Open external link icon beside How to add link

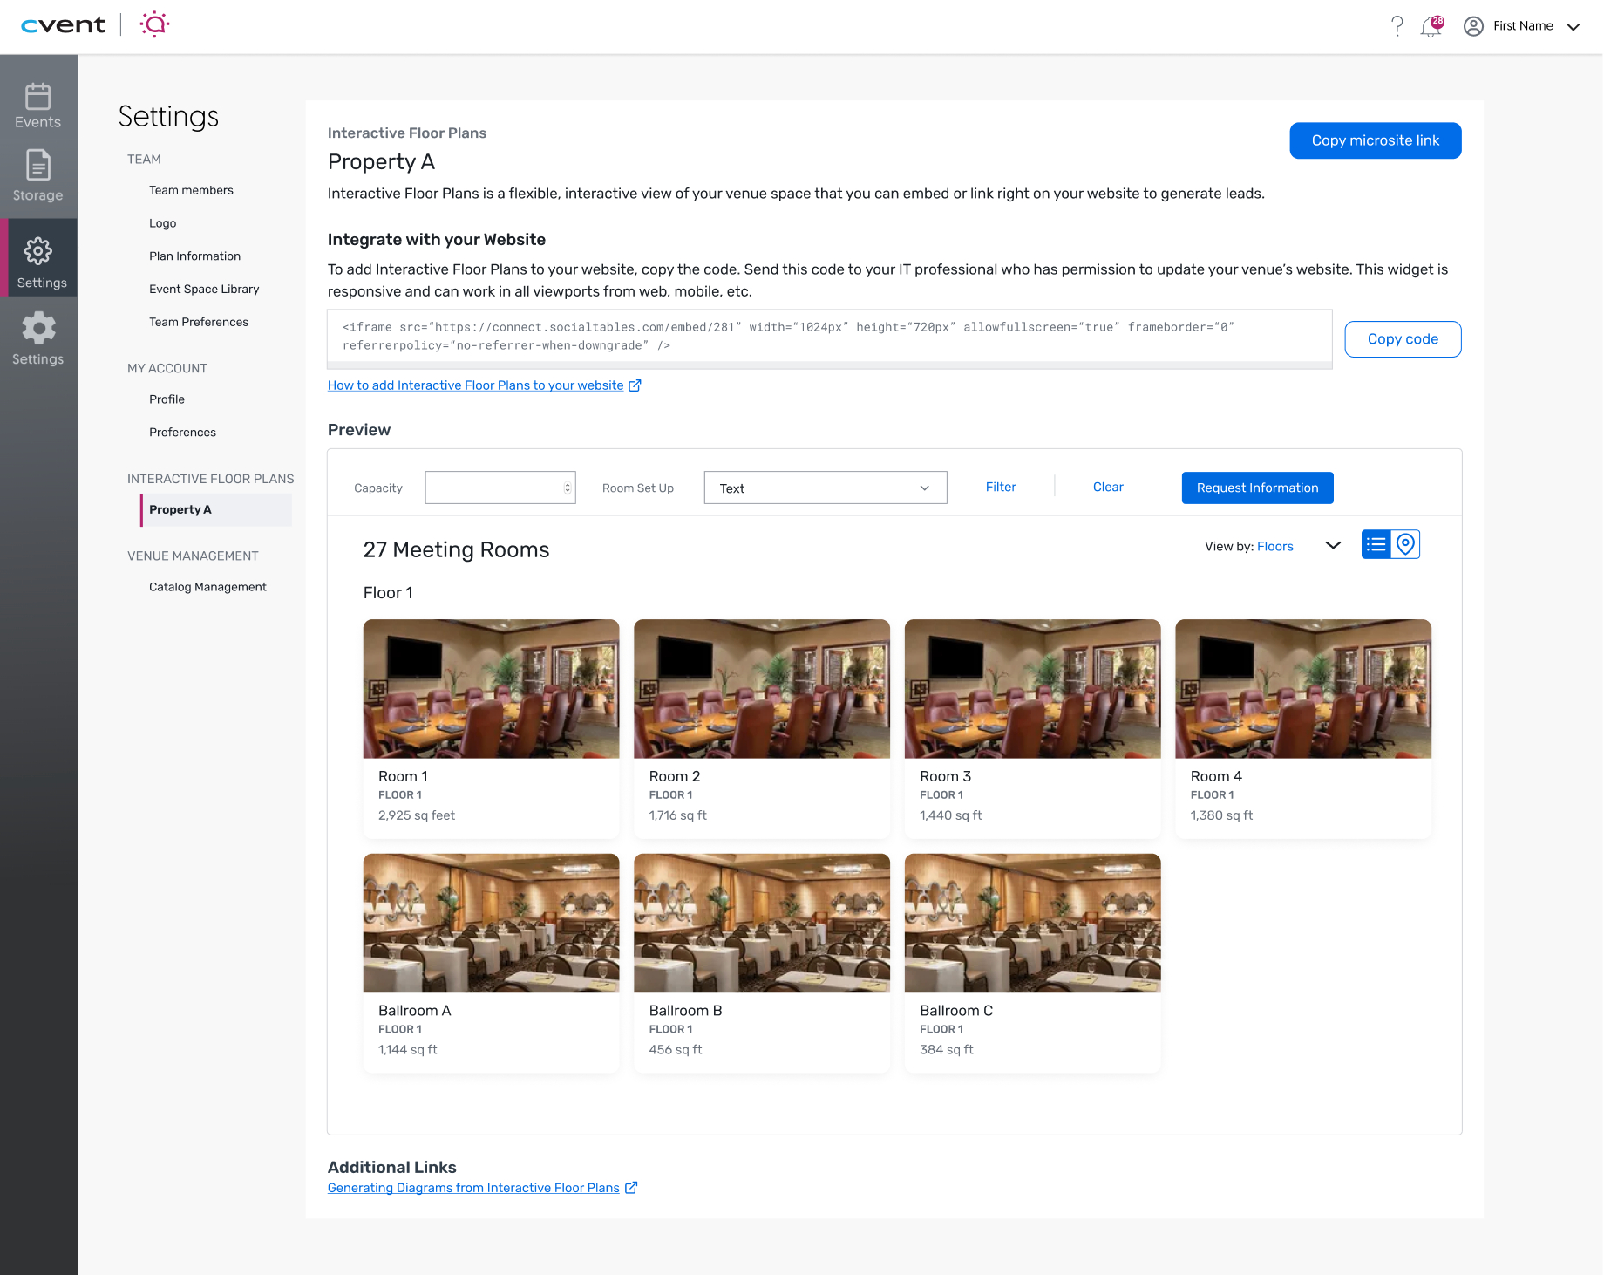point(635,385)
